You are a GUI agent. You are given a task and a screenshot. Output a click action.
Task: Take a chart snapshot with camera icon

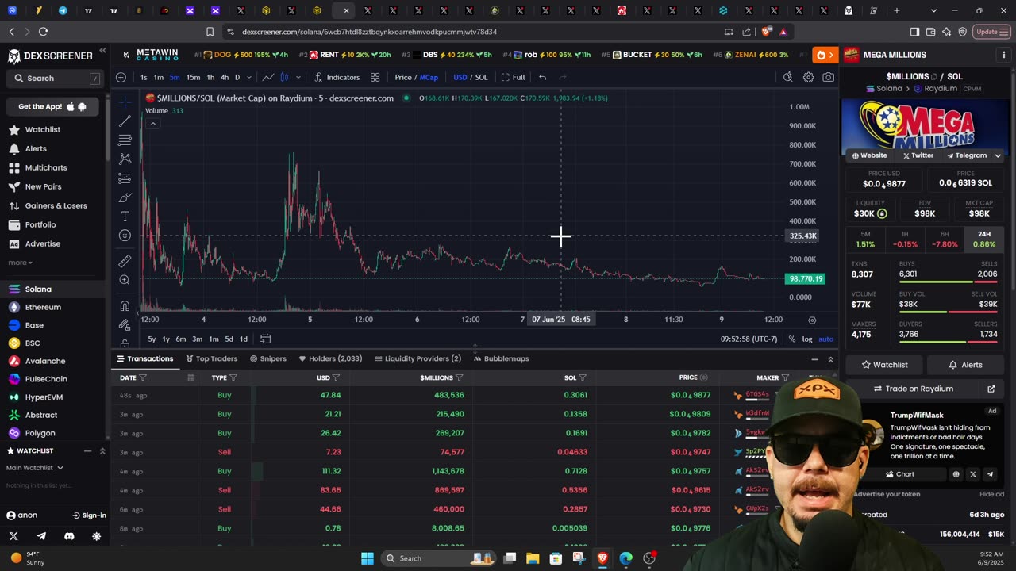829,77
